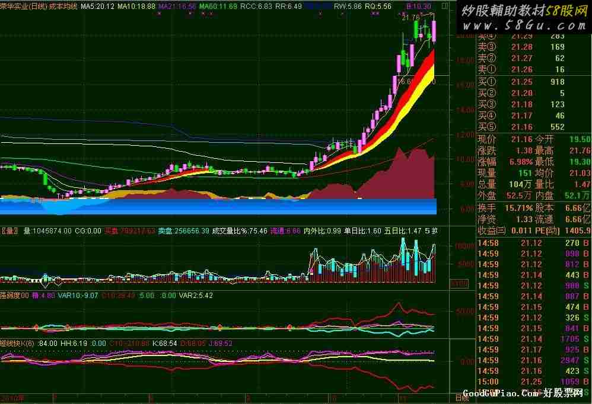Click the 股本 6.66亿 value

tap(562, 208)
